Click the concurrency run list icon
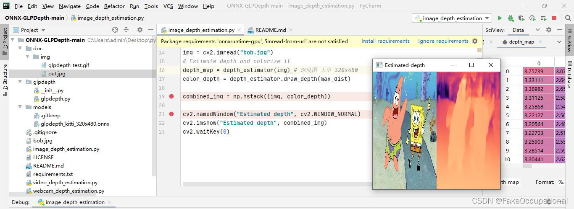574x209 pixels. click(543, 18)
